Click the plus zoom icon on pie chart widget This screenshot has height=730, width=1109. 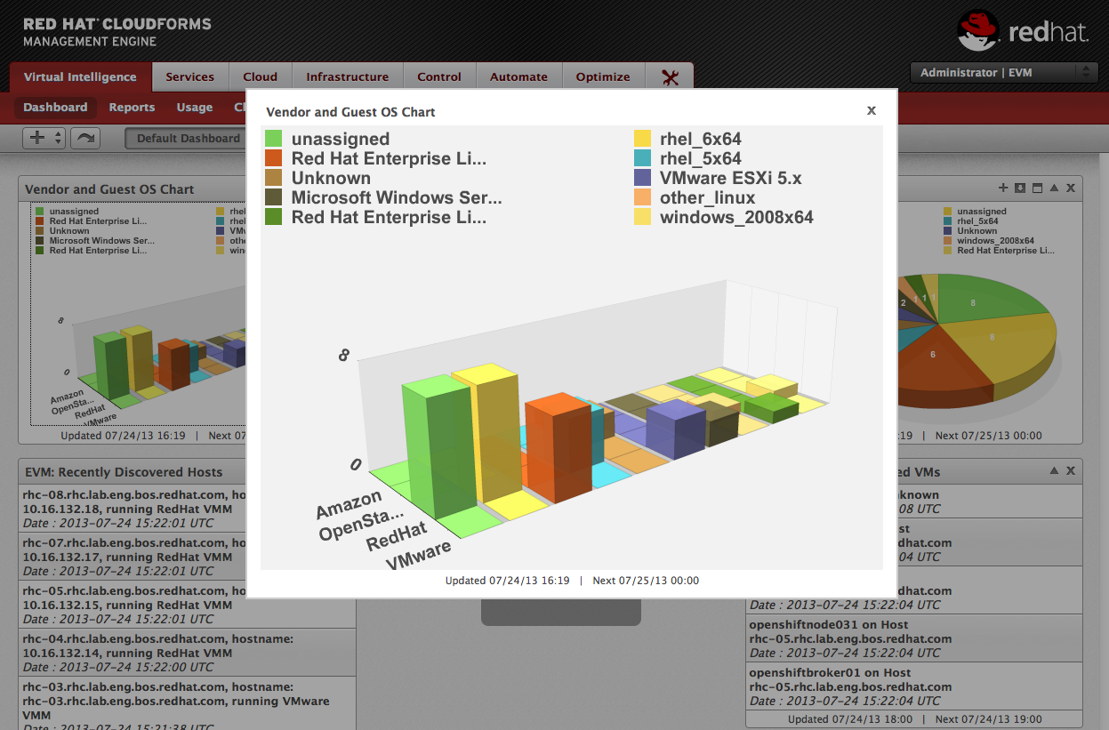1003,189
